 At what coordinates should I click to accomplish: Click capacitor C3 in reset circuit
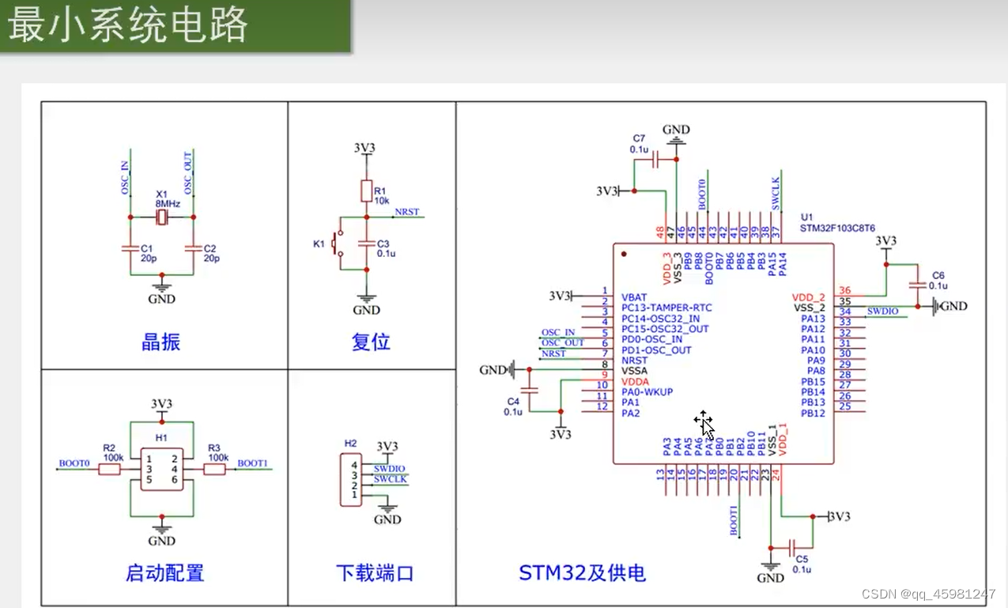(x=366, y=243)
